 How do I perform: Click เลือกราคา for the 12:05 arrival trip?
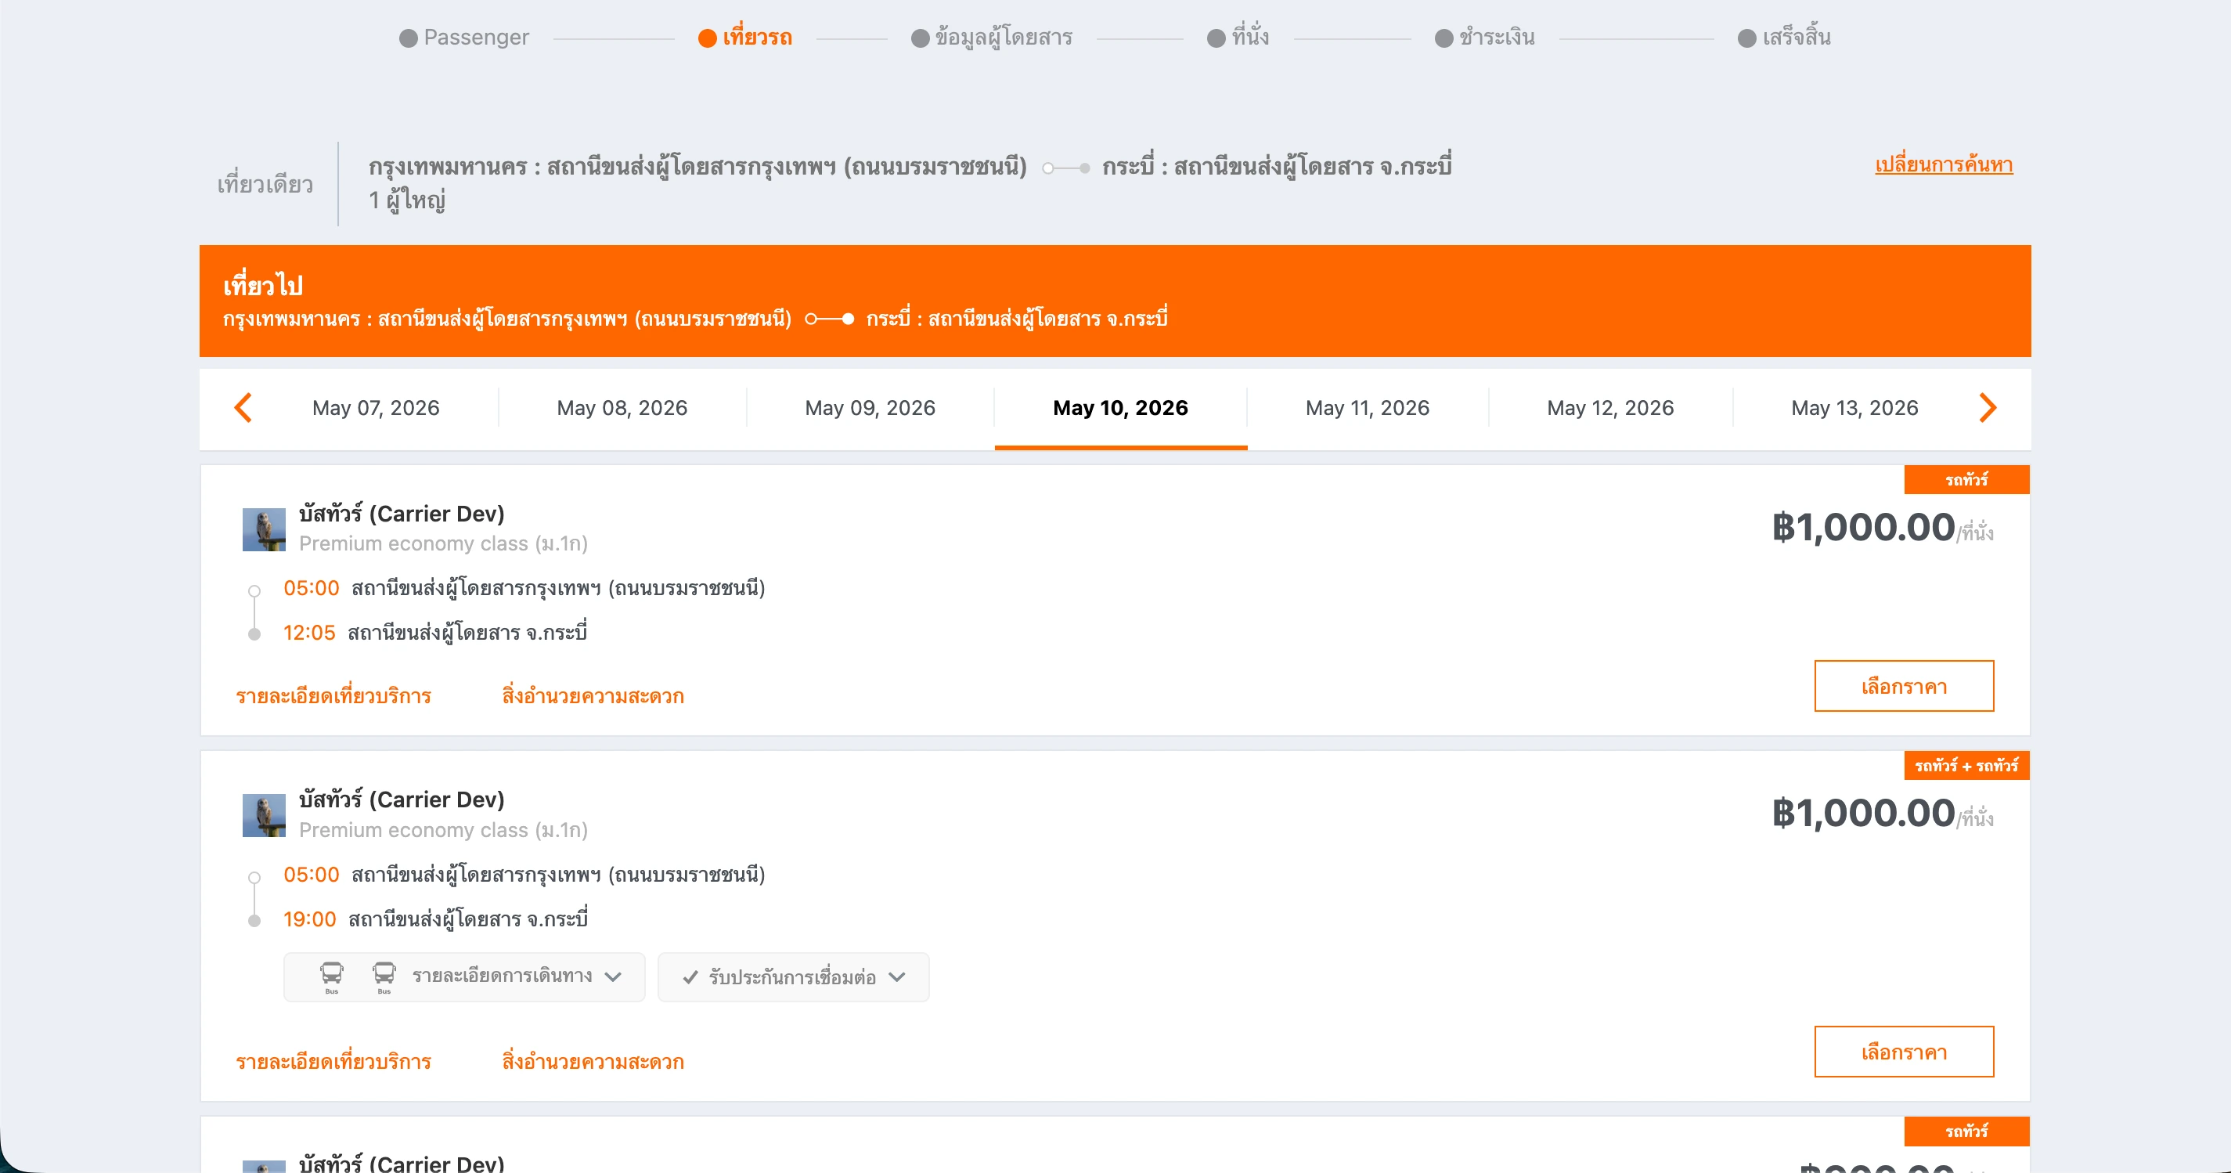tap(1904, 686)
